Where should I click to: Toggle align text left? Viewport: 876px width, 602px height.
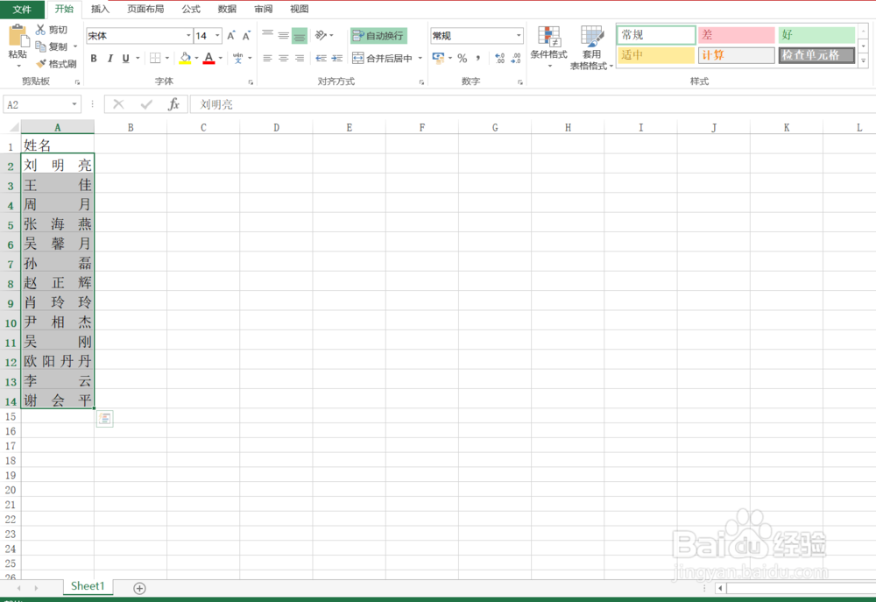267,58
